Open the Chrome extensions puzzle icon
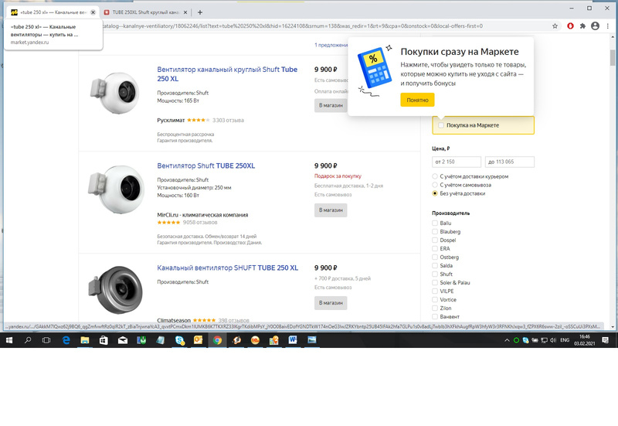The image size is (618, 426). click(582, 26)
